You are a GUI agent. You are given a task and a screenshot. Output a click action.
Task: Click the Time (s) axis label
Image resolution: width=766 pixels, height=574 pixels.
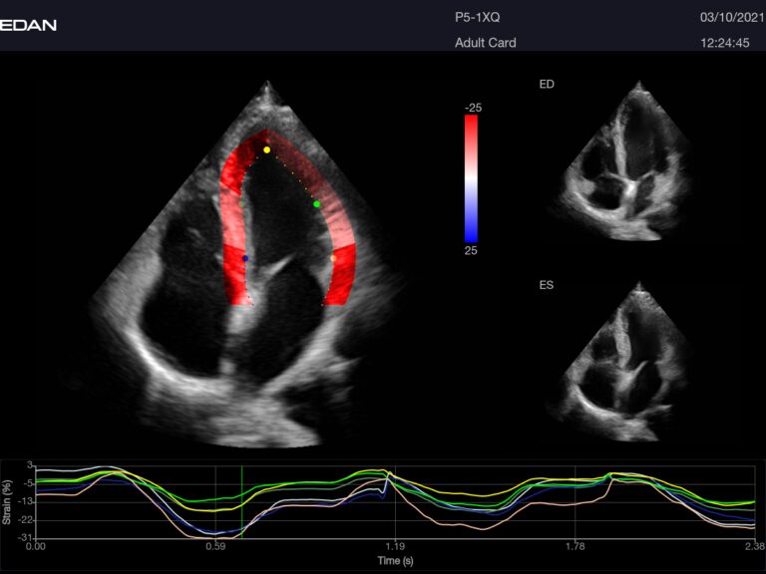click(x=395, y=561)
